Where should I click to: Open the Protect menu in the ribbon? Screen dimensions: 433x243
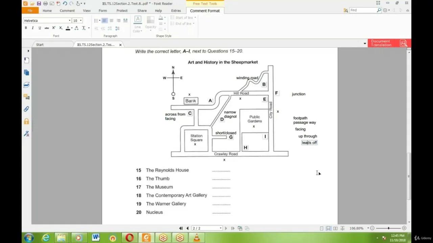coord(122,10)
